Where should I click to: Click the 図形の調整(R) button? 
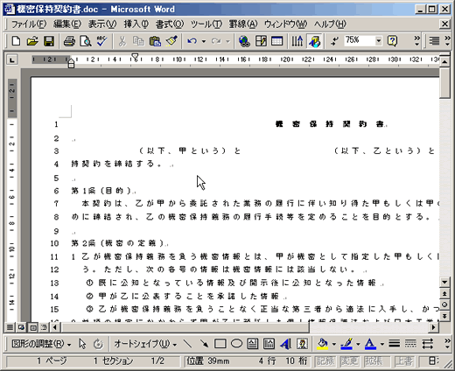[x=41, y=344]
